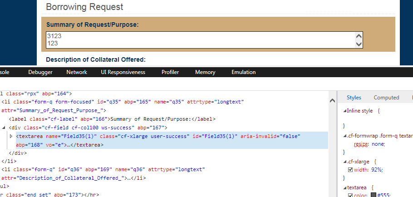This screenshot has width=413, height=197.
Task: Open the Debugger tab
Action: 40,72
